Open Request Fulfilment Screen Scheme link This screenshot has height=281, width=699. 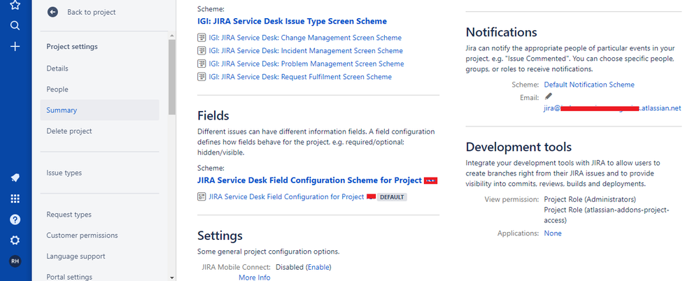[300, 77]
